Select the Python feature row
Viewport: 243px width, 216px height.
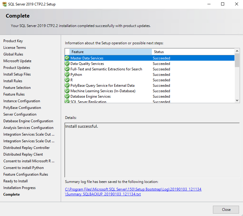pos(149,74)
